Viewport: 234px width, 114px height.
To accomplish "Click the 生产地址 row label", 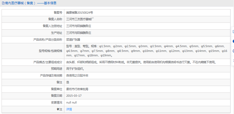I will click(56, 33).
